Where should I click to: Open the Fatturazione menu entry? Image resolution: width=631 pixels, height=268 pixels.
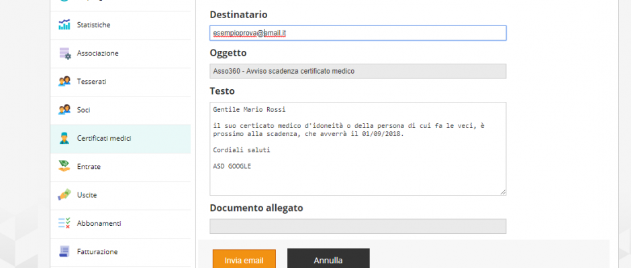tap(120, 252)
